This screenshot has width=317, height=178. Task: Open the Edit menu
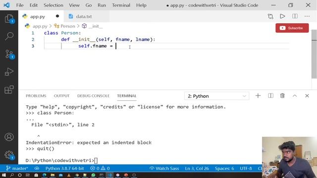(34, 5)
